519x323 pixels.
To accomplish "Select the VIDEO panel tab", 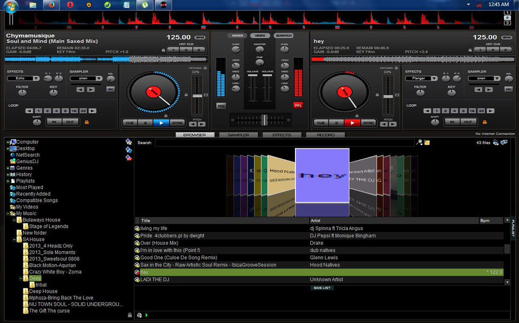I will tap(260, 35).
